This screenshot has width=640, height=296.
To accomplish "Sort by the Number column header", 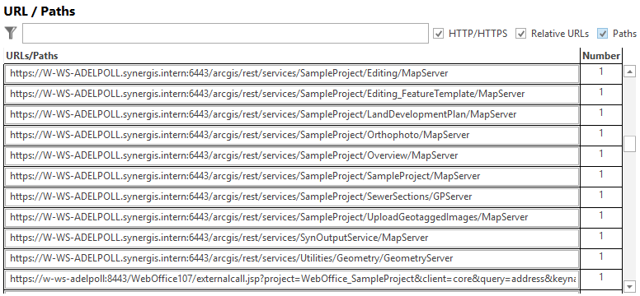I will pyautogui.click(x=601, y=56).
